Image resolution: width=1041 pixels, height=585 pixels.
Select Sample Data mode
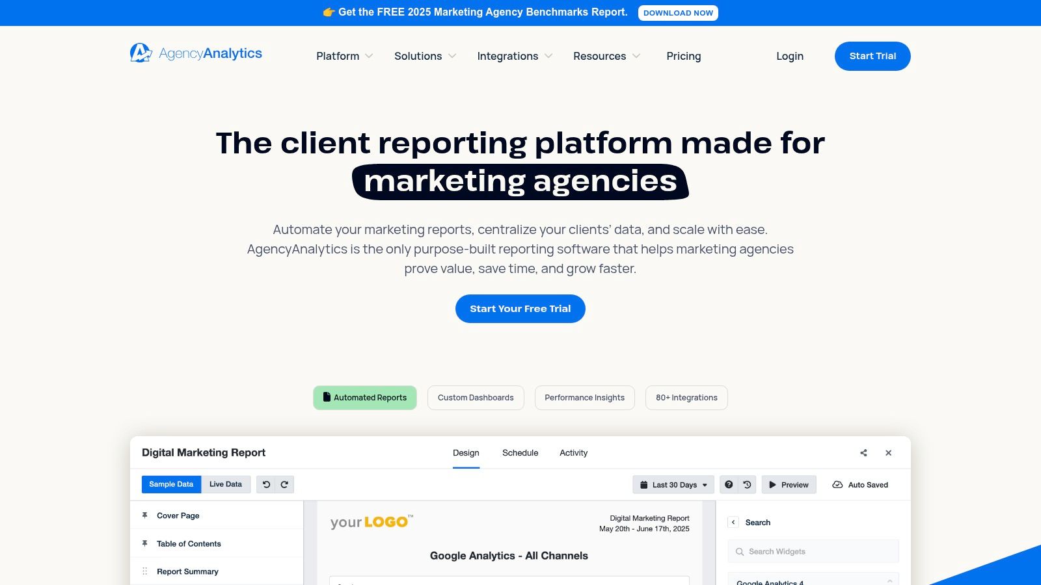[x=171, y=484]
